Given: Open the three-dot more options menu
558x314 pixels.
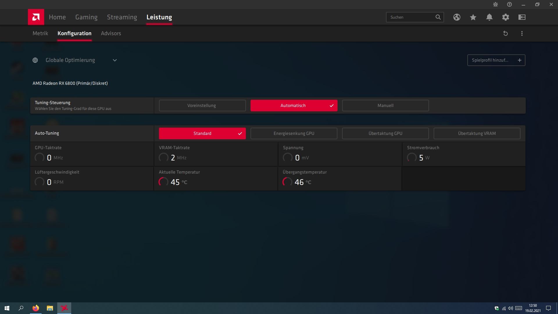Looking at the screenshot, I should pos(522,33).
